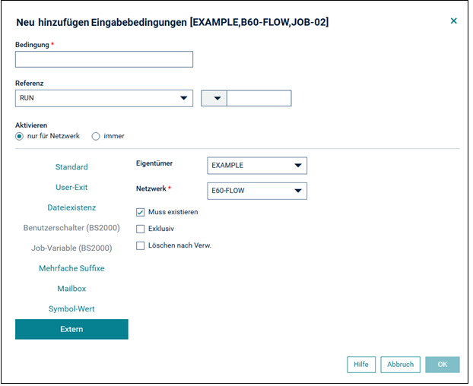Uncheck 'Muss existieren' checkbox
Image resolution: width=473 pixels, height=386 pixels.
click(140, 212)
